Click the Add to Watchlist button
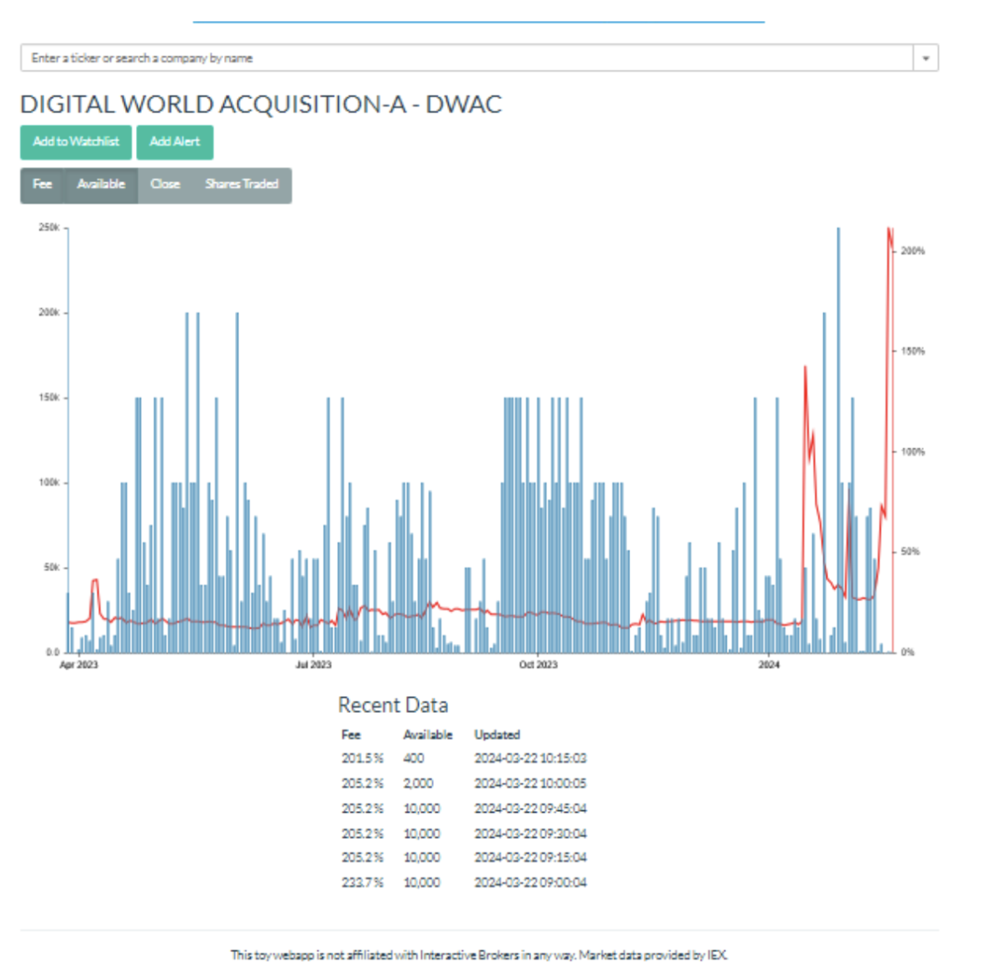The image size is (1007, 979). (76, 142)
